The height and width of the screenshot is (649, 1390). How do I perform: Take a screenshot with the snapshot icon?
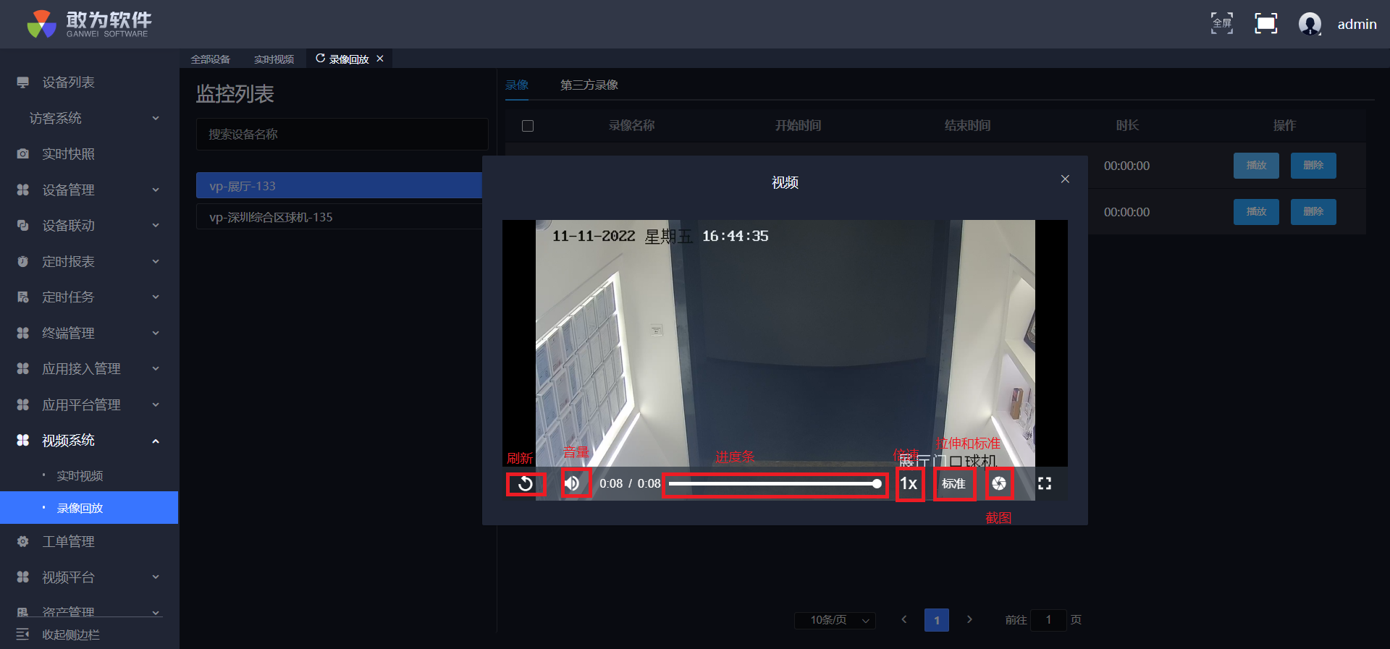(999, 483)
